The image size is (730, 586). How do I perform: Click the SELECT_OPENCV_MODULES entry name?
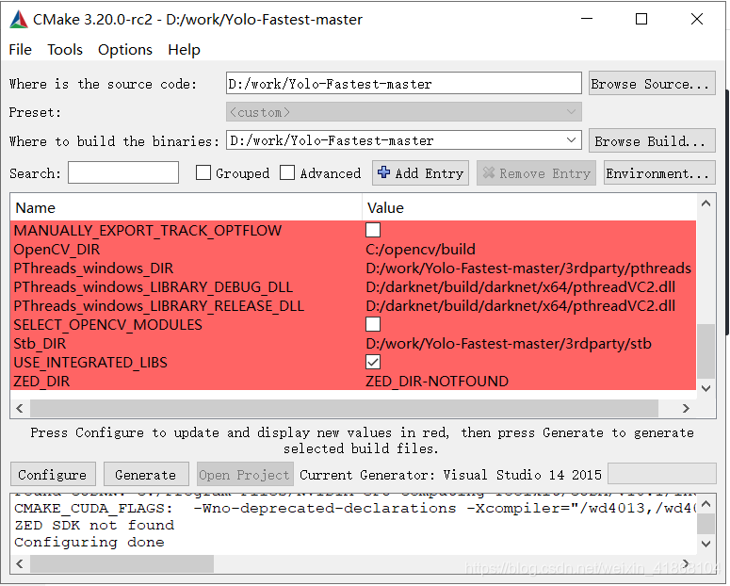point(108,324)
